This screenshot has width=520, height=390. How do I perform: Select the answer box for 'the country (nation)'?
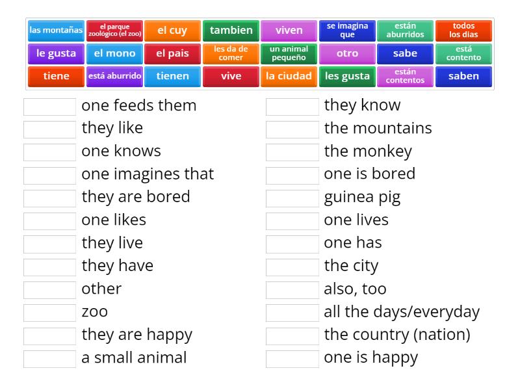[292, 335]
